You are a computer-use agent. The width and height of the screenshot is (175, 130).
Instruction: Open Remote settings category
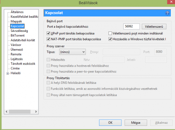tap(16, 54)
